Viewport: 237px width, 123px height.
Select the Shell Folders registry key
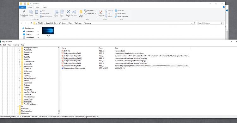pos(28,66)
